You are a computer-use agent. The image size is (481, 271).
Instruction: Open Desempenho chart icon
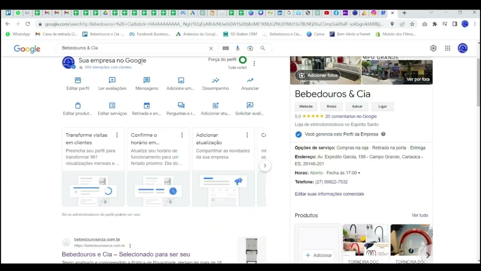[x=215, y=80]
